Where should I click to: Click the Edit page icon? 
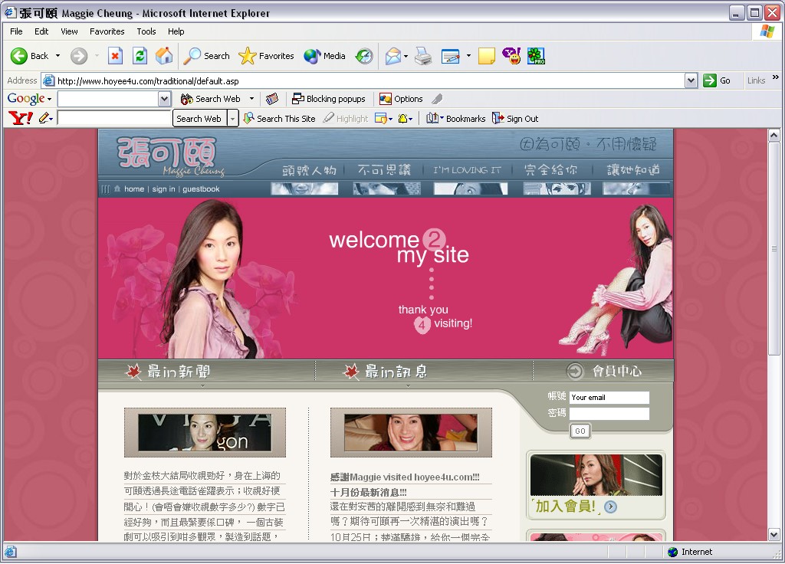[450, 56]
